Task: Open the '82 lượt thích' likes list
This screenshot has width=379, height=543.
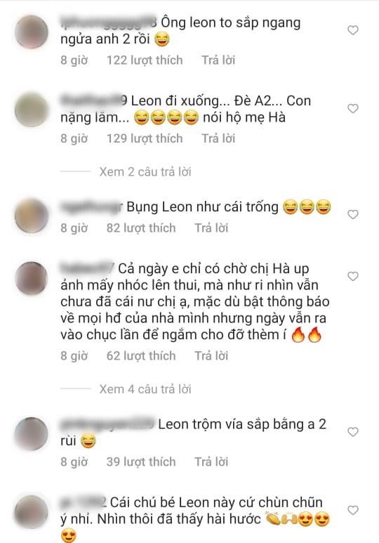Action: tap(141, 228)
